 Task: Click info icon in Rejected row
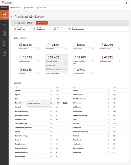pyautogui.click(x=51, y=140)
